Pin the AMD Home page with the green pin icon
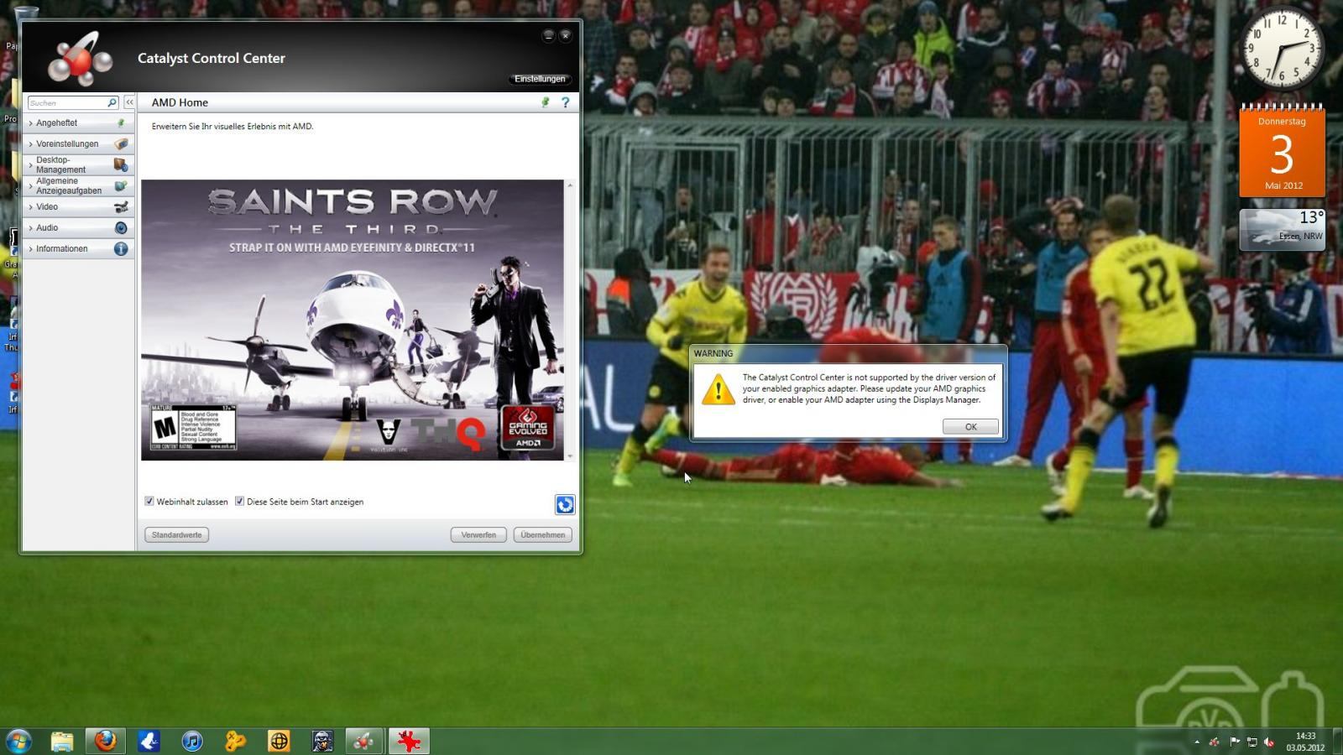 [x=546, y=102]
